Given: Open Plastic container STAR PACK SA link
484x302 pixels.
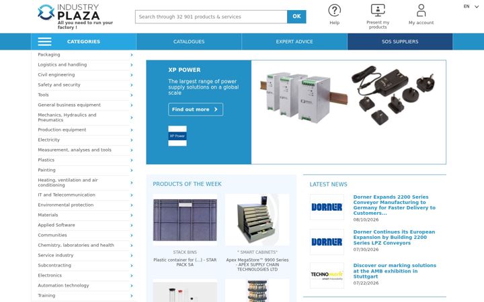Looking at the screenshot, I should [x=185, y=262].
